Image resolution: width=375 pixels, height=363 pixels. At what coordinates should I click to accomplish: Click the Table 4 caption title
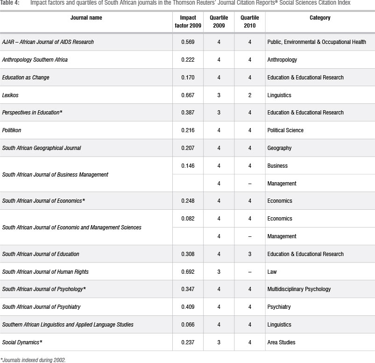(x=187, y=4)
